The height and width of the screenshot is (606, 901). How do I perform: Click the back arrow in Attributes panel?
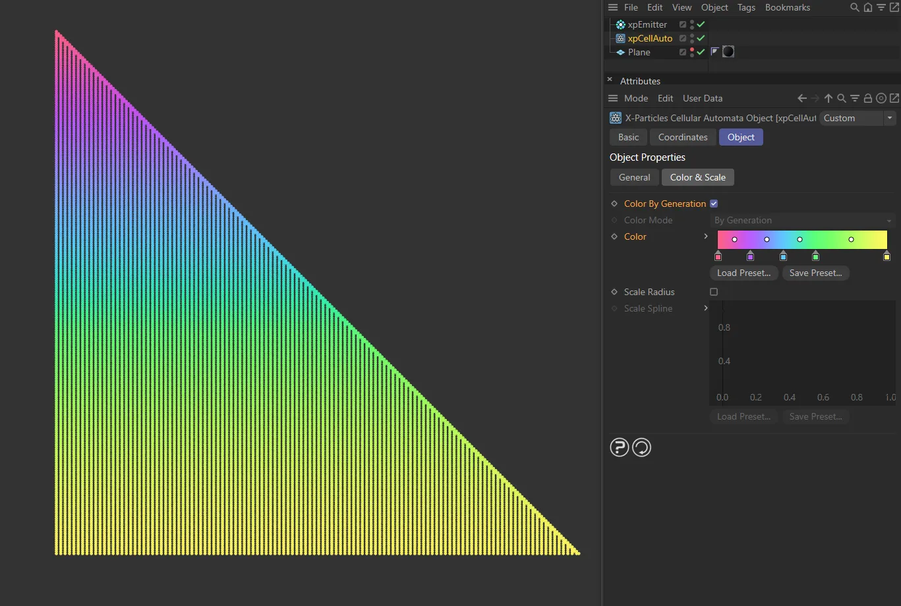(801, 97)
